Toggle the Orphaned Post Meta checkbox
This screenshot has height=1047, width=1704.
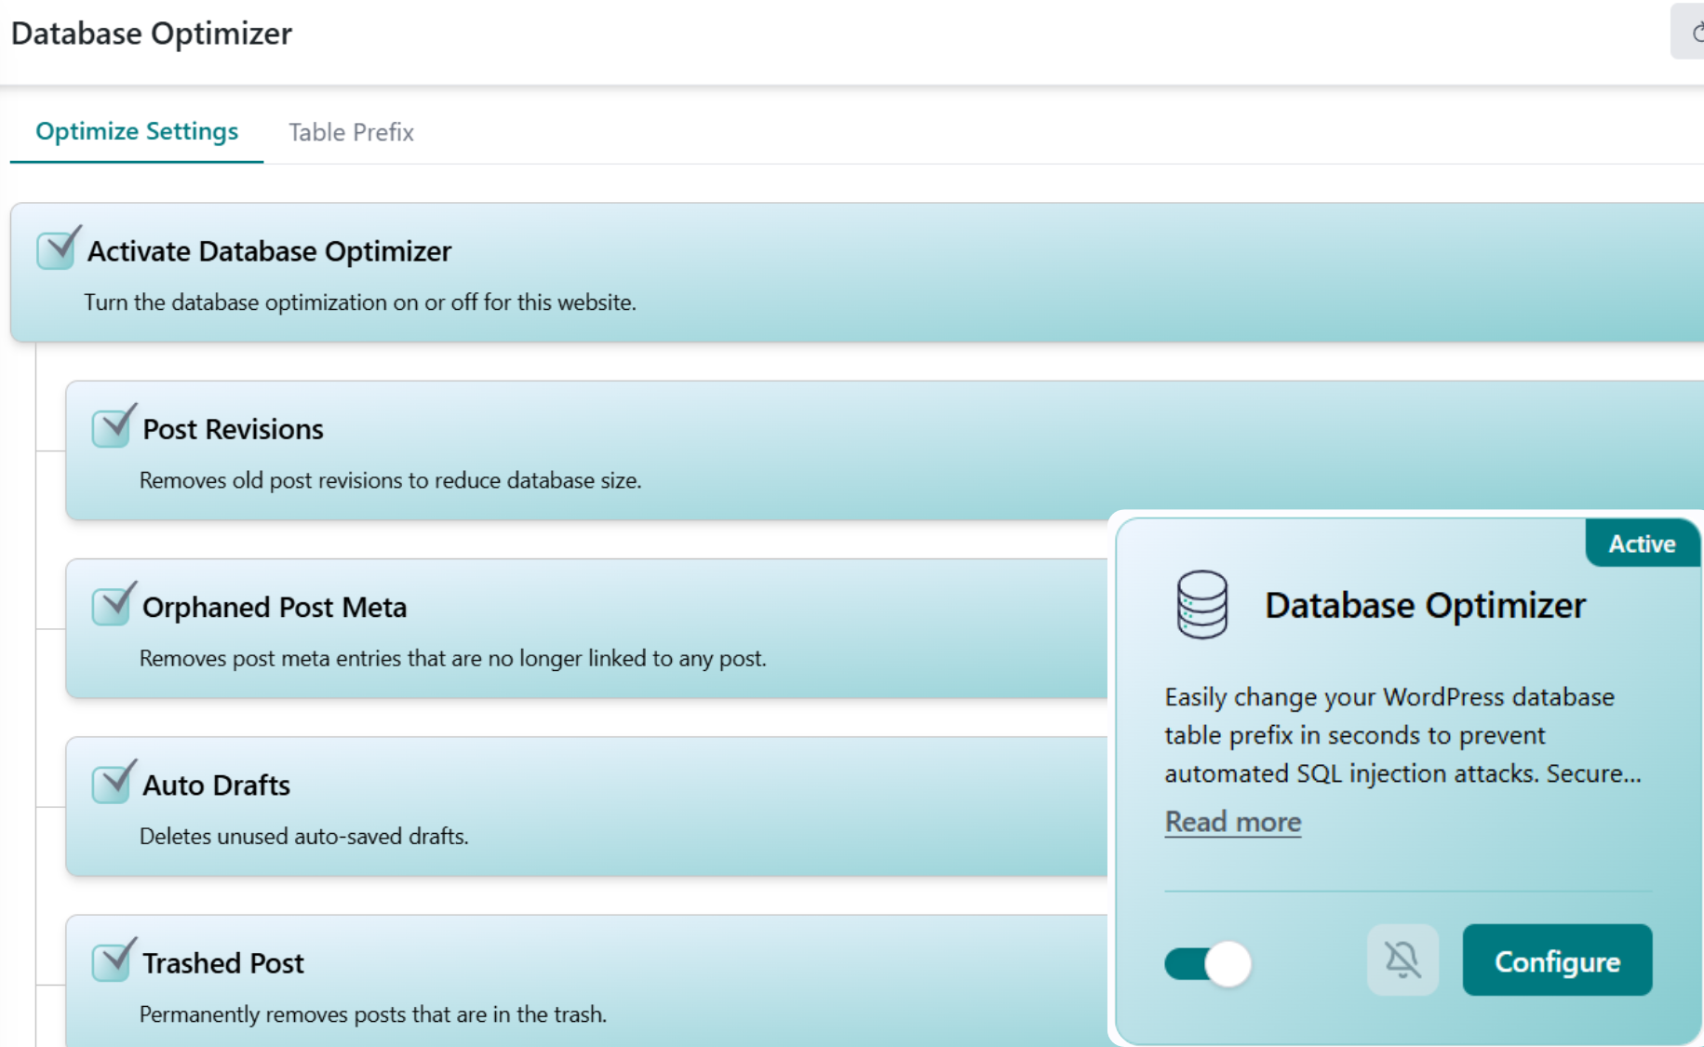click(112, 606)
